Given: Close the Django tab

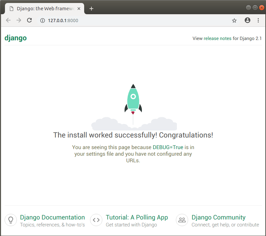Looking at the screenshot, I should [x=79, y=9].
